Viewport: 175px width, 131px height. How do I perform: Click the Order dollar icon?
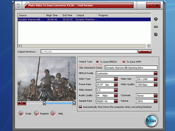tap(21, 113)
